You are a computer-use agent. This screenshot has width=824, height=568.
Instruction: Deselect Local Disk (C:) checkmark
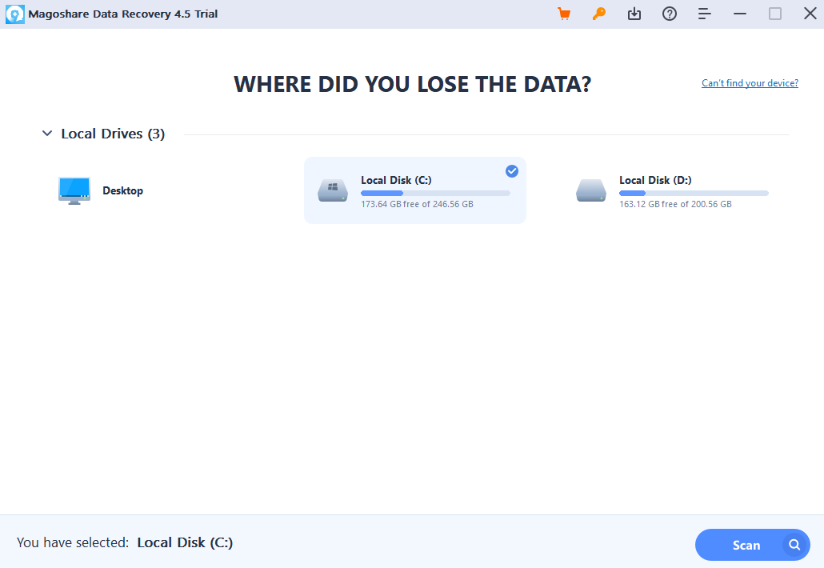[511, 171]
